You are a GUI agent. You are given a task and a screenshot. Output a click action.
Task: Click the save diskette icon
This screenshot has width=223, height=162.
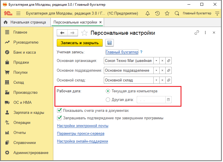(109, 43)
